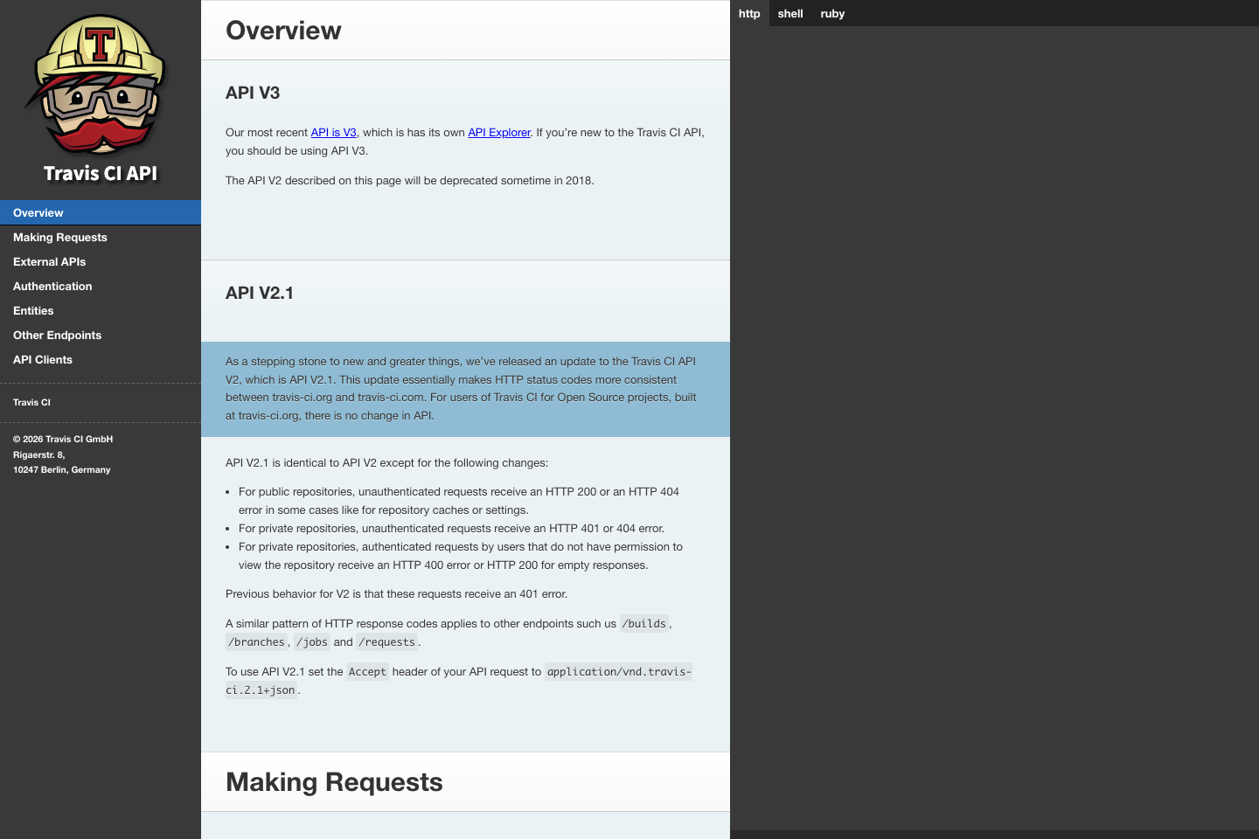
Task: Switch to the ruby code tab
Action: tap(832, 13)
